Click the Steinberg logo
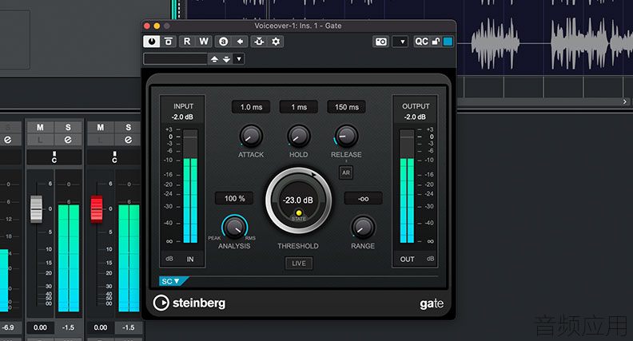 tap(189, 303)
